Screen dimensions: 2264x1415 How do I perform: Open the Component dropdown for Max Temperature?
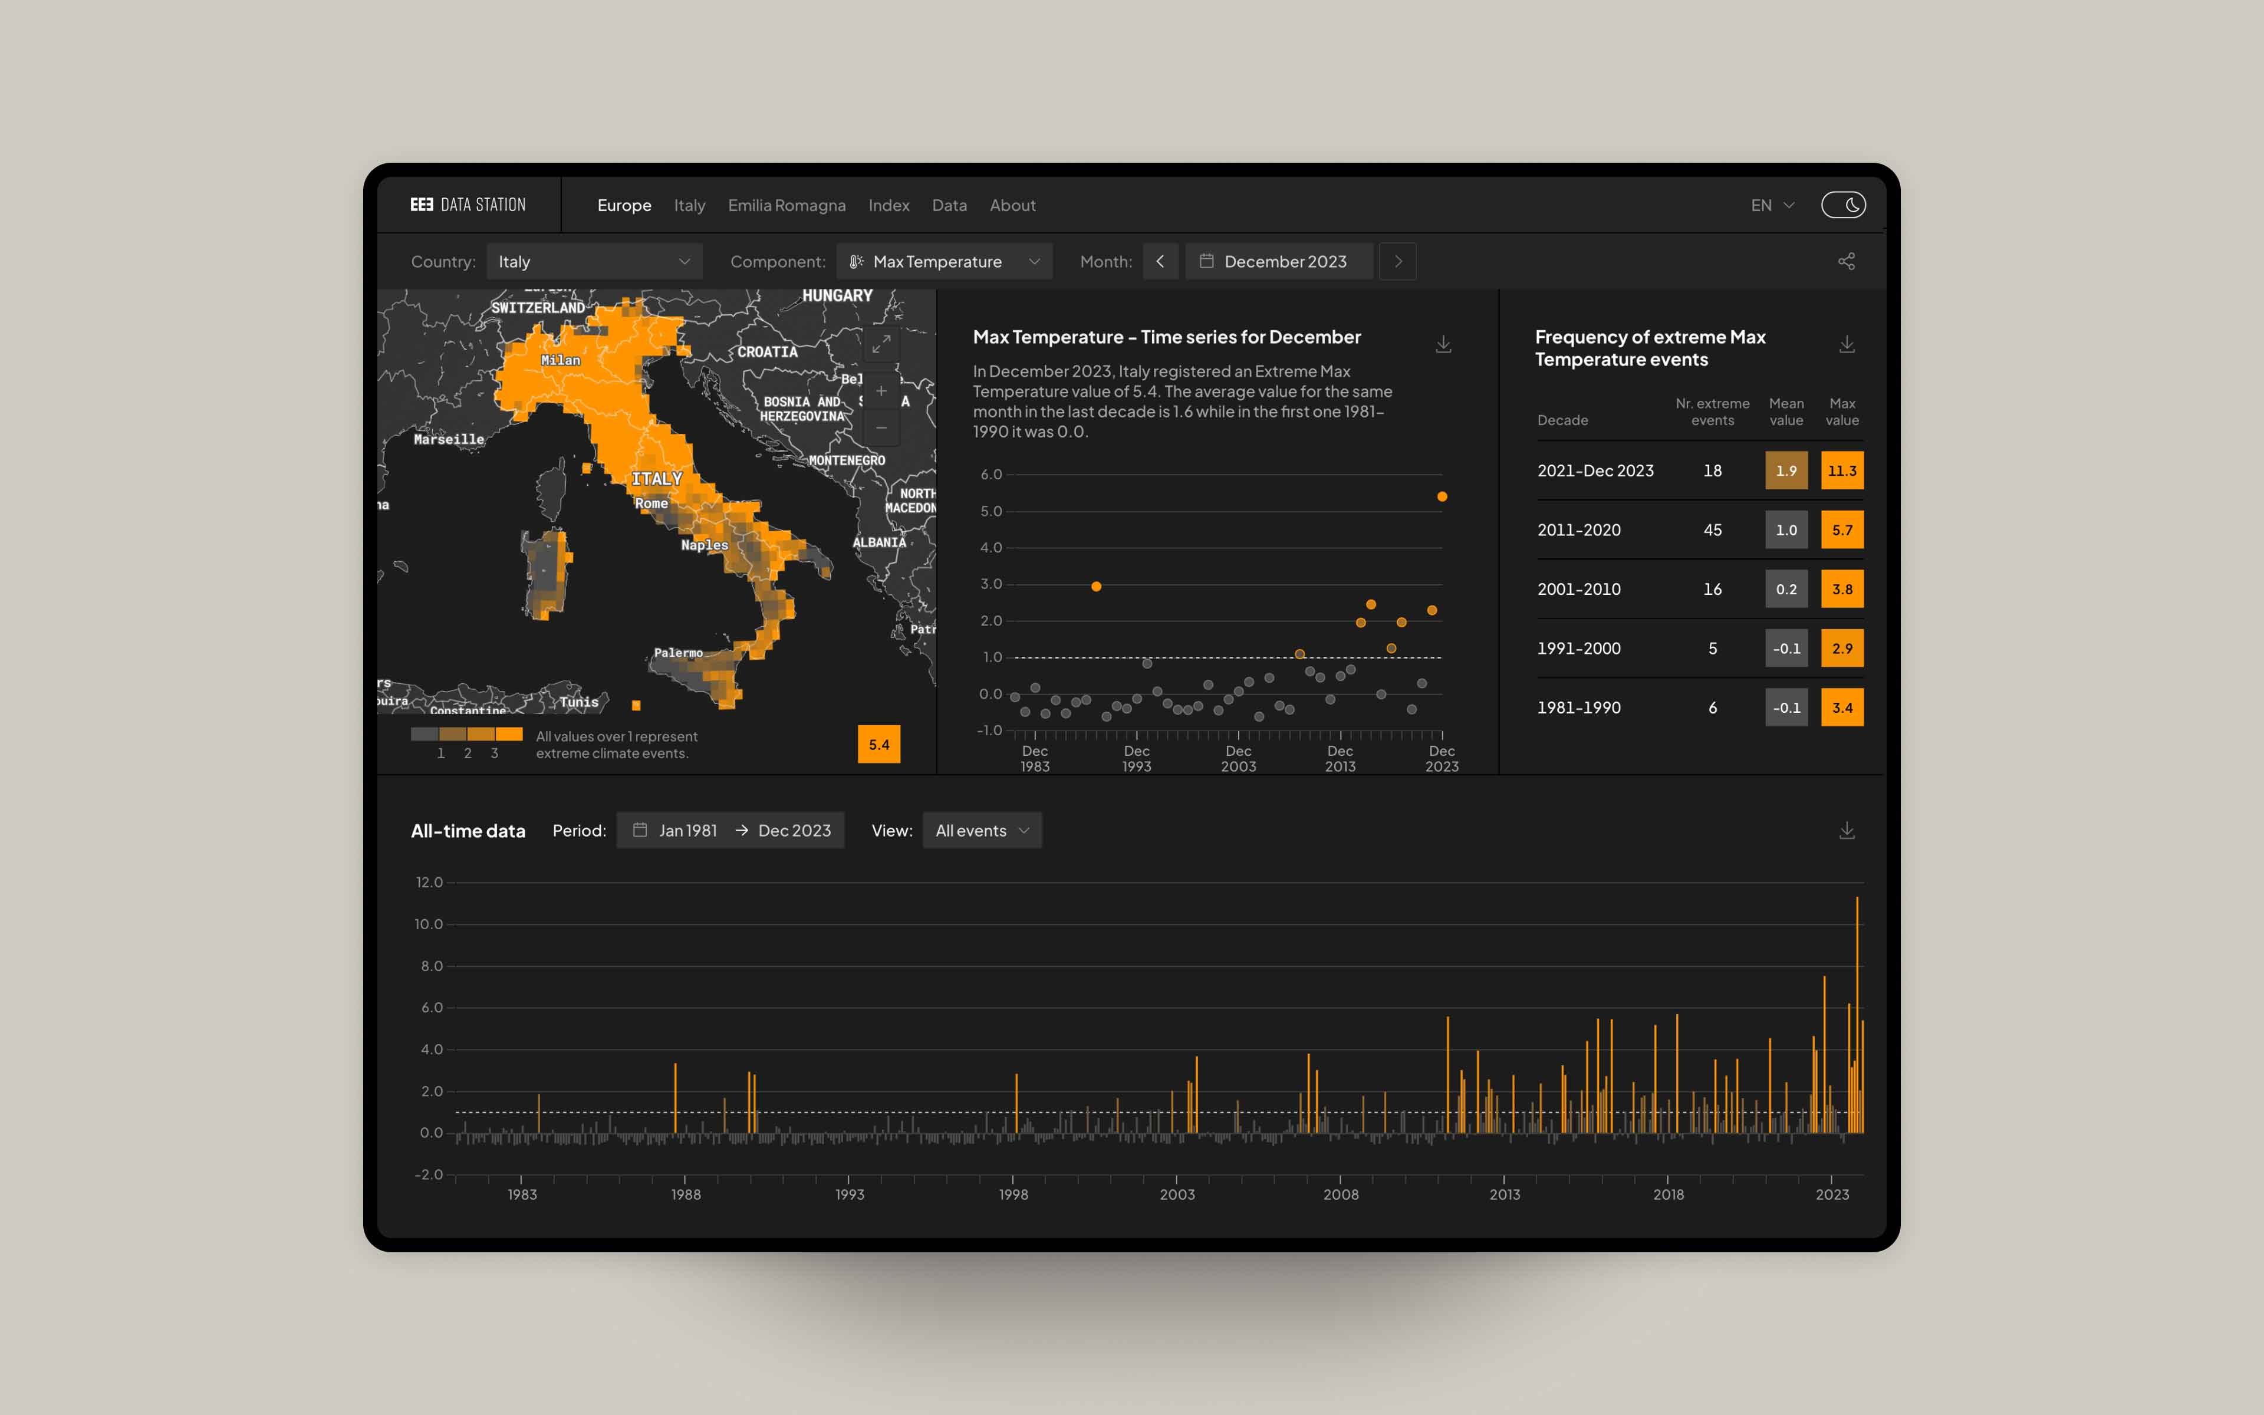(x=944, y=261)
